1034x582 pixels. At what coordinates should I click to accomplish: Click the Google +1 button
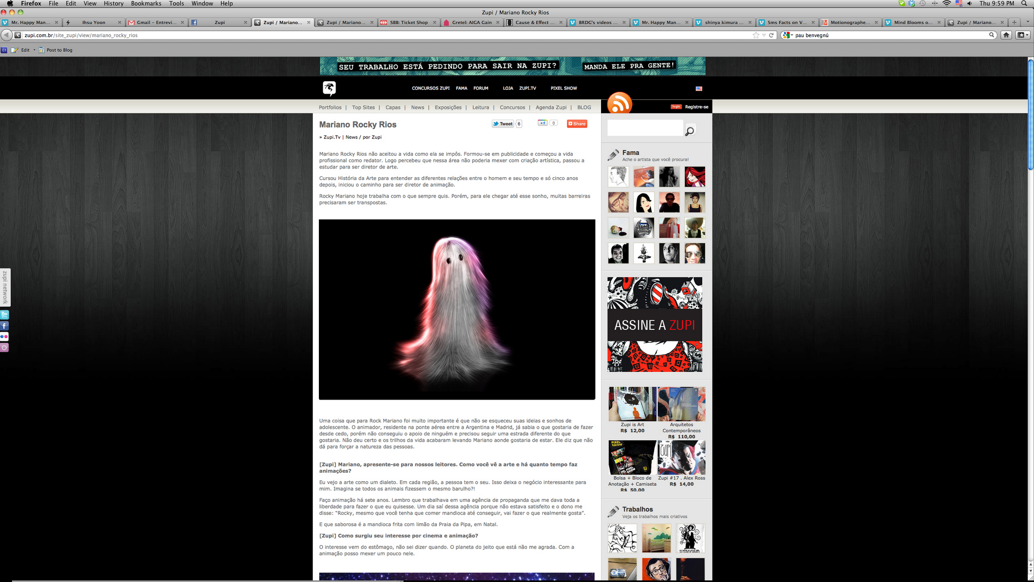543,123
